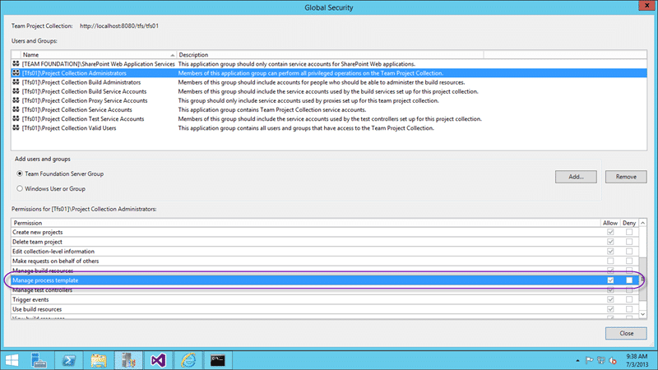Select the Edit collection-level information permission
Image resolution: width=658 pixels, height=370 pixels.
[x=325, y=252]
